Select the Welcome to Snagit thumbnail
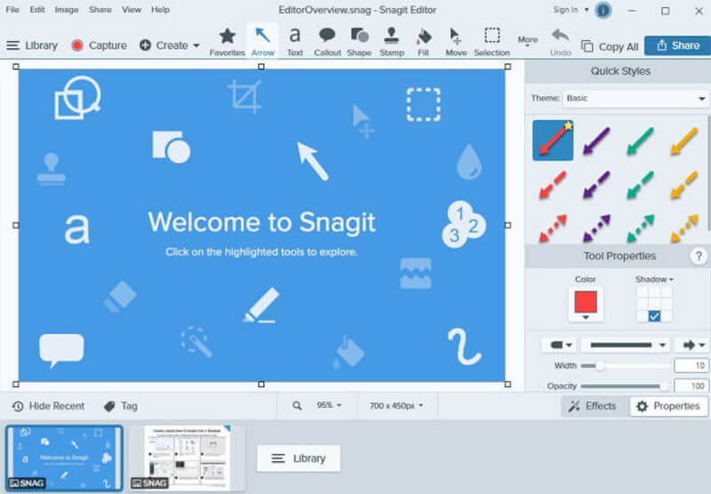The width and height of the screenshot is (711, 494). (64, 458)
